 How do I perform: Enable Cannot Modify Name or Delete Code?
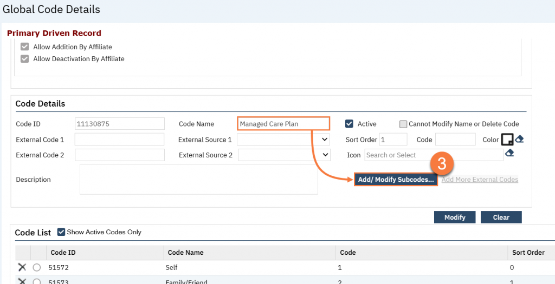point(403,124)
